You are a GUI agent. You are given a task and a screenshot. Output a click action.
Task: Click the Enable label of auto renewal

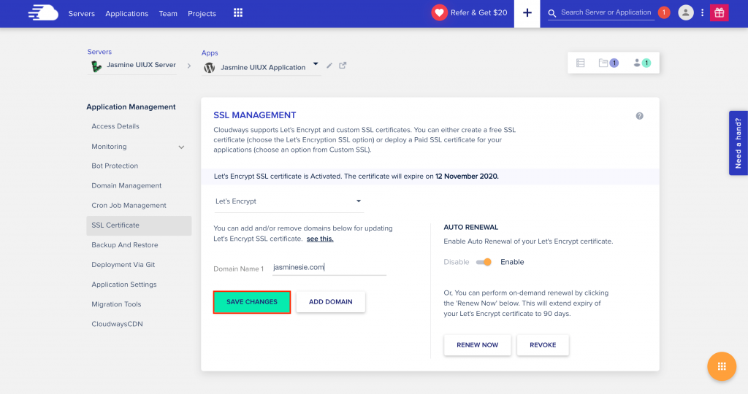(512, 262)
